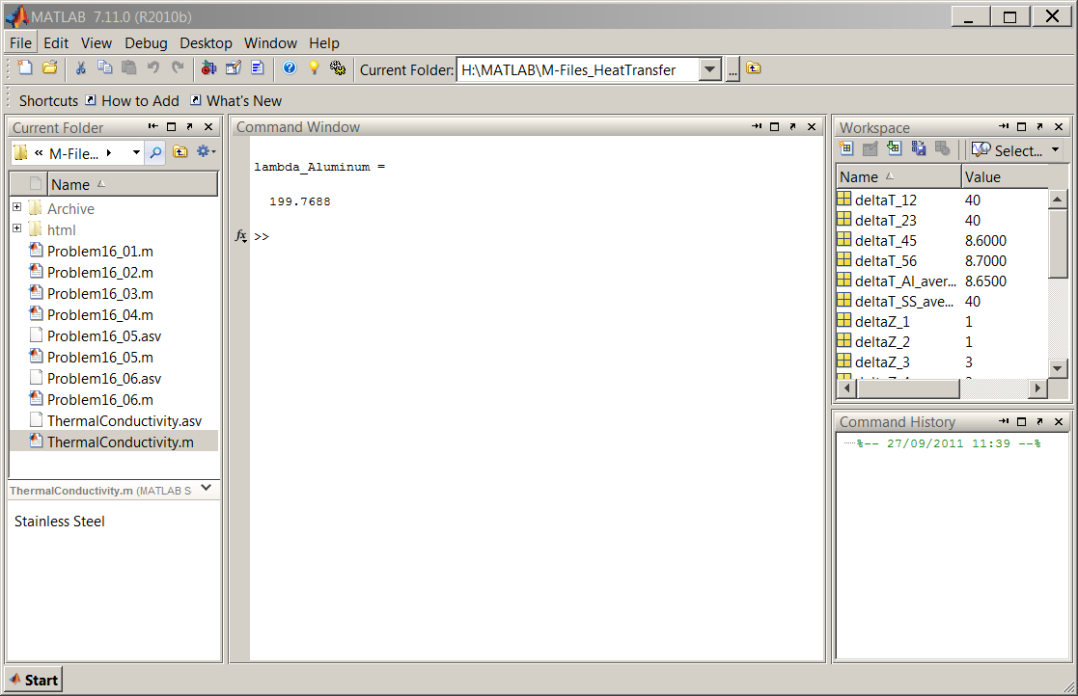Maximize the Workspace panel
Screen dimensions: 1078x696
[1022, 127]
